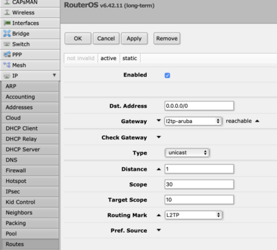Click the Scope input field
The height and width of the screenshot is (250, 277).
click(x=199, y=184)
